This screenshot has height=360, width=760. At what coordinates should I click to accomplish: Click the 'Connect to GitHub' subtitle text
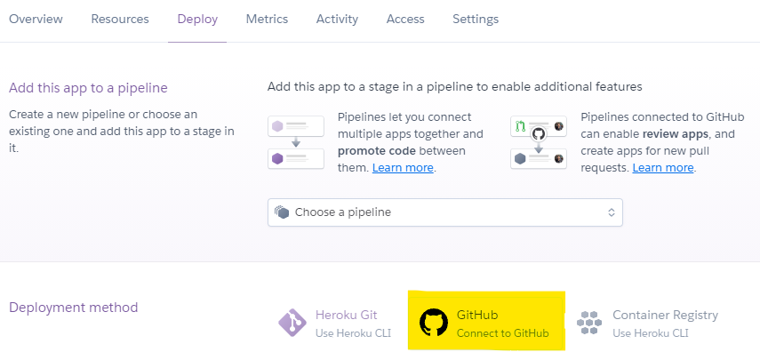502,333
